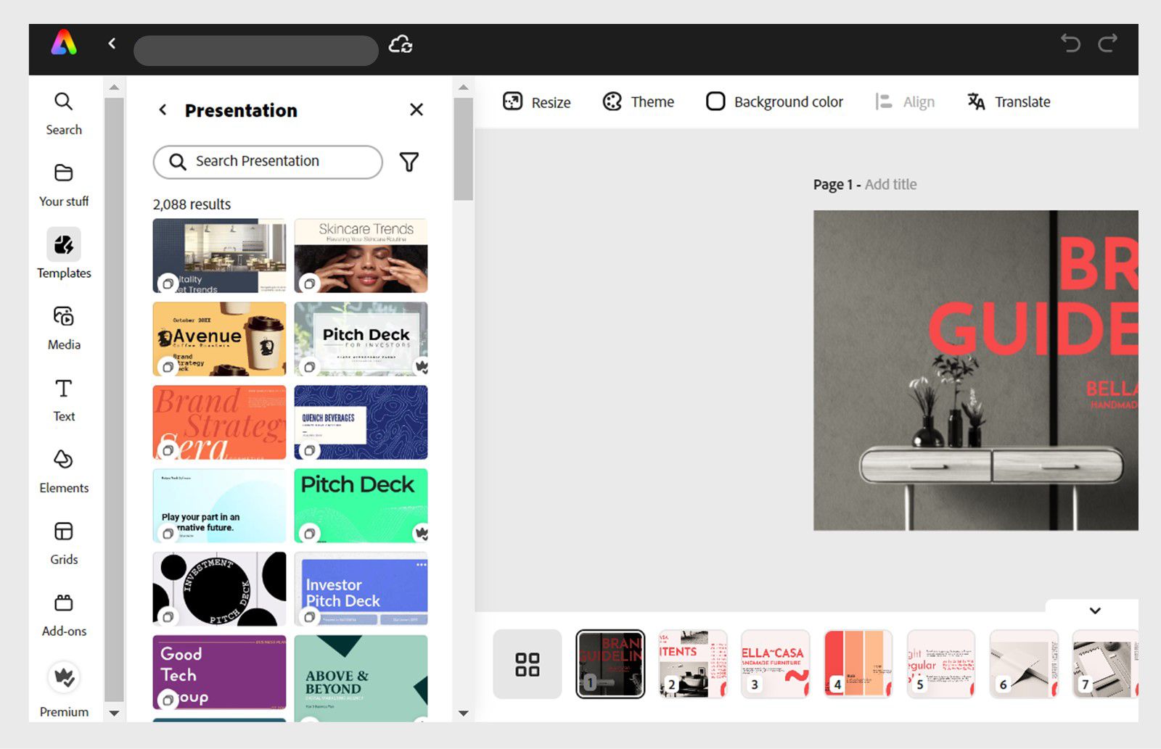Select page 3 thumbnail in filmstrip
The image size is (1161, 749).
[775, 663]
